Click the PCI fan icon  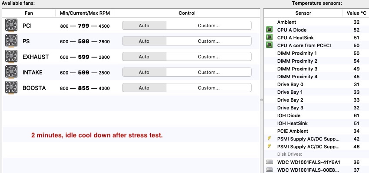[11, 26]
